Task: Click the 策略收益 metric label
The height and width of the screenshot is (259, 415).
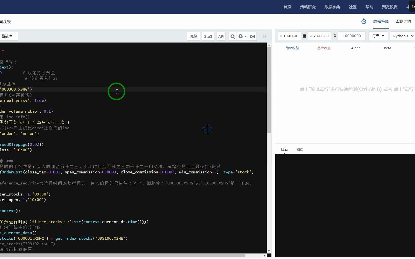Action: tap(292, 48)
